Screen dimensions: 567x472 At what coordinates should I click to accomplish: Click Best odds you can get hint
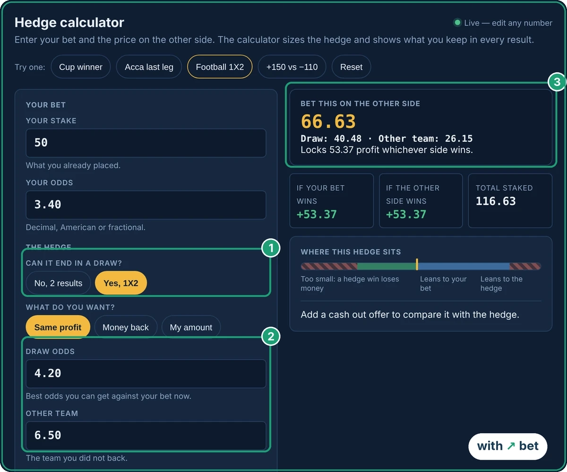(x=109, y=396)
